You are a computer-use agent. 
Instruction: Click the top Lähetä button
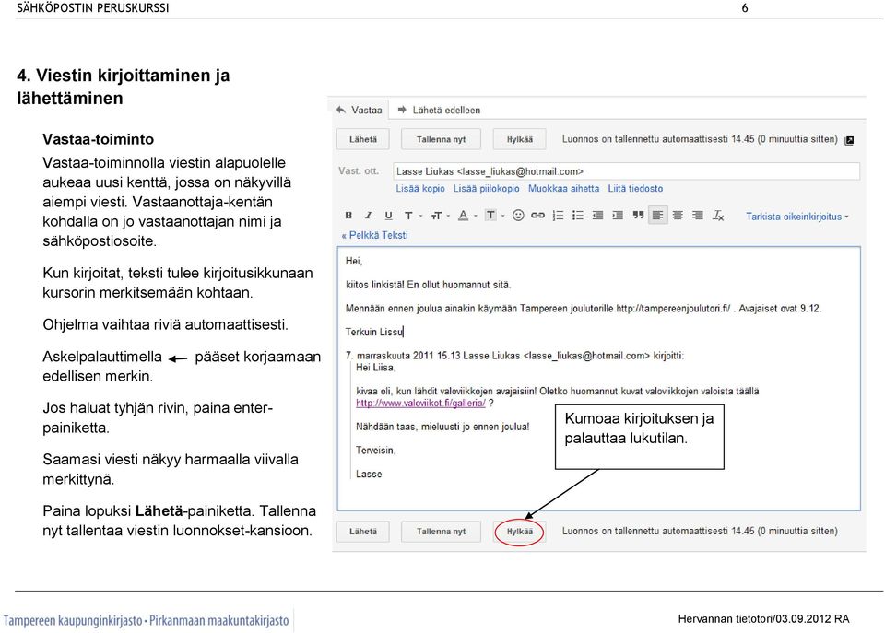coord(363,139)
